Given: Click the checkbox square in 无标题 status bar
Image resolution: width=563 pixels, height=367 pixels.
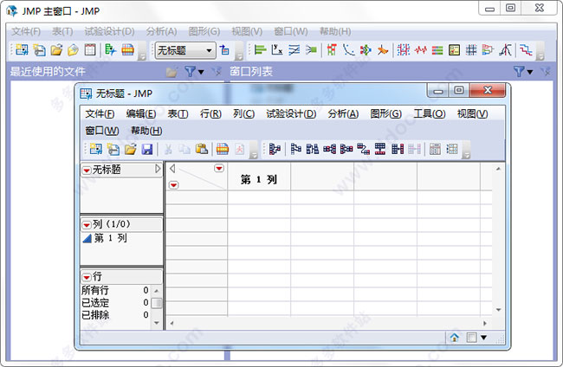Looking at the screenshot, I should 471,338.
